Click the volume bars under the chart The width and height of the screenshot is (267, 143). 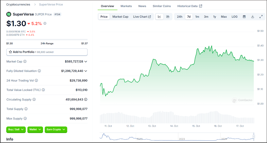click(177, 117)
